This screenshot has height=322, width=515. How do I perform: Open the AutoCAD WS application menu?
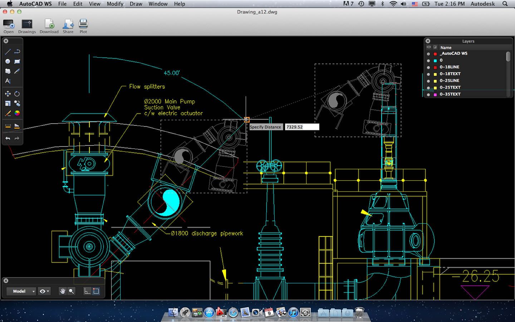click(x=35, y=4)
